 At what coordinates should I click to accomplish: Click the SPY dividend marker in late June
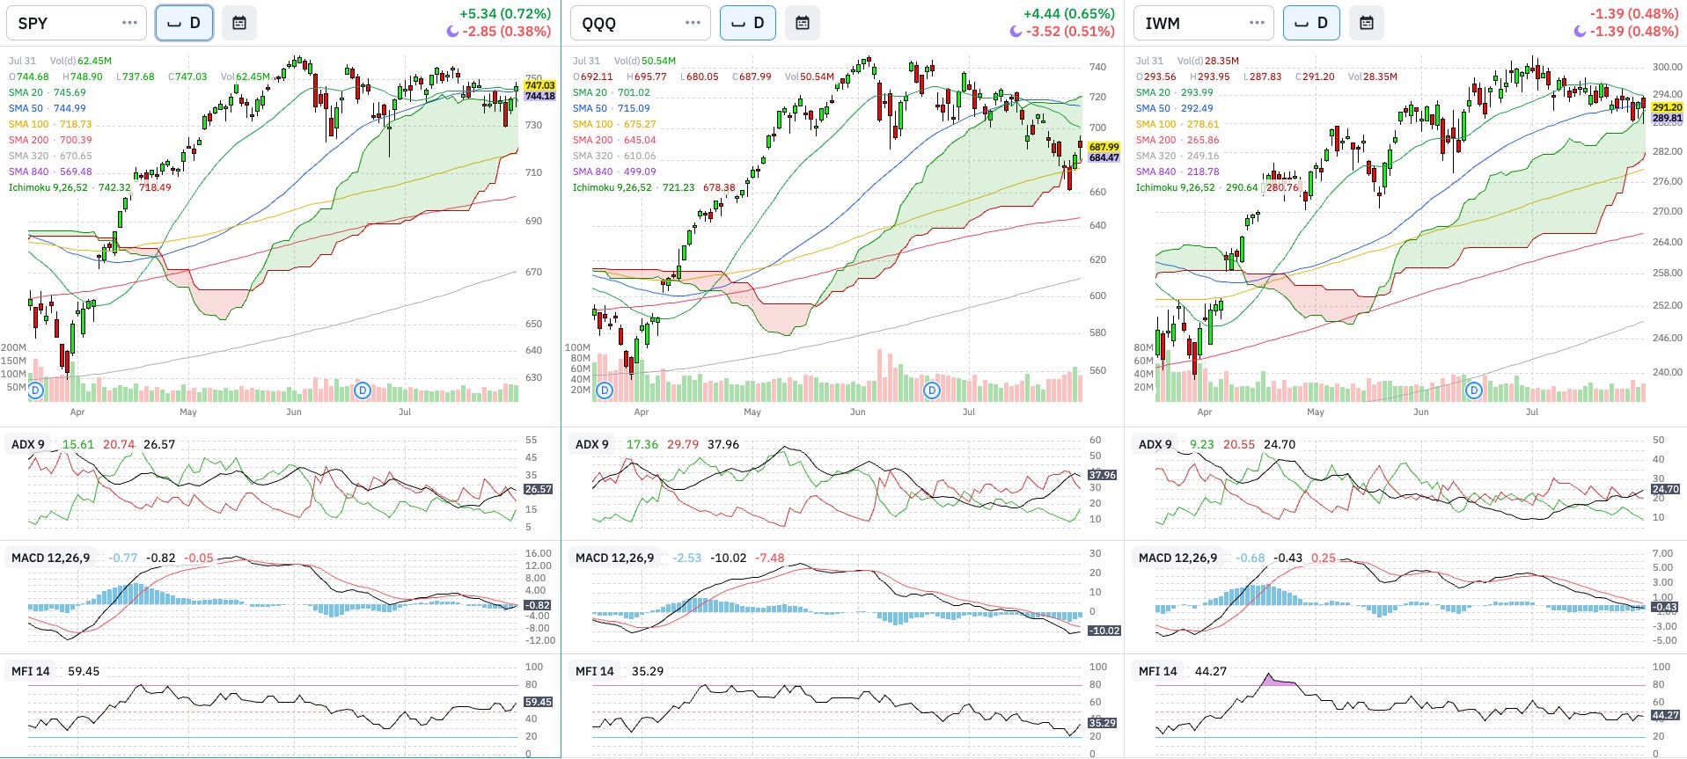click(362, 390)
